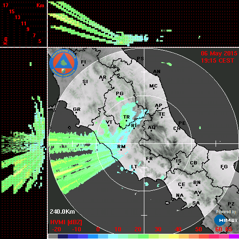Viewport: 239px width, 239px height.
Task: Click the HIMET logo
Action: click(x=226, y=220)
